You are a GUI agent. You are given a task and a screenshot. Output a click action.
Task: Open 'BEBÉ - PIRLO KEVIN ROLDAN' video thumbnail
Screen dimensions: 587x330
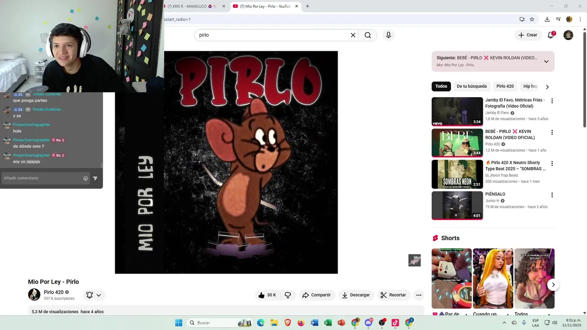tap(457, 143)
